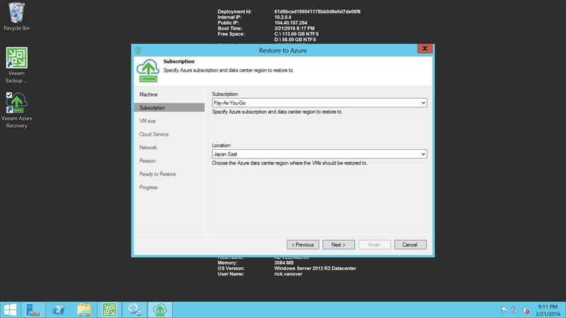Go back with the Previous button
566x318 pixels.
(x=301, y=245)
